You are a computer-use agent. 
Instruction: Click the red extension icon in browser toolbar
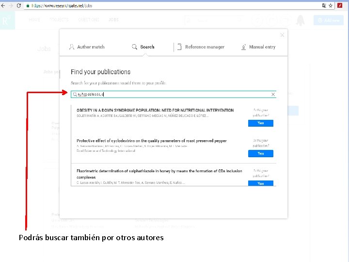(340, 5)
